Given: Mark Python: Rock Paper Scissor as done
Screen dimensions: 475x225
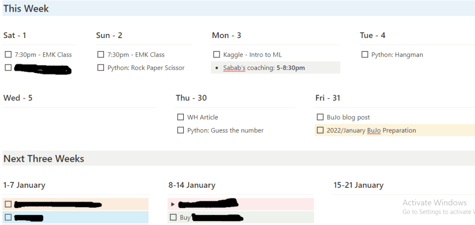Looking at the screenshot, I should pos(101,68).
